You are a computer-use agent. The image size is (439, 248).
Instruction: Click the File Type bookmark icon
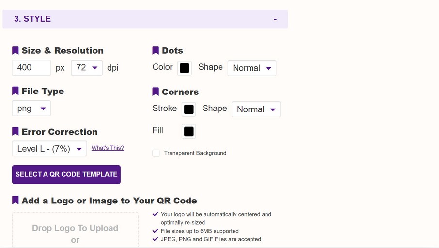coord(16,91)
